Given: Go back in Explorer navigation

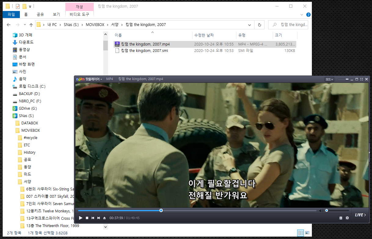Looking at the screenshot, I should coord(9,25).
